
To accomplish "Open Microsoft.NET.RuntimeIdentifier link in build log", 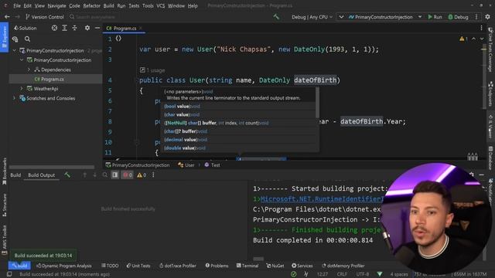I will (x=321, y=199).
